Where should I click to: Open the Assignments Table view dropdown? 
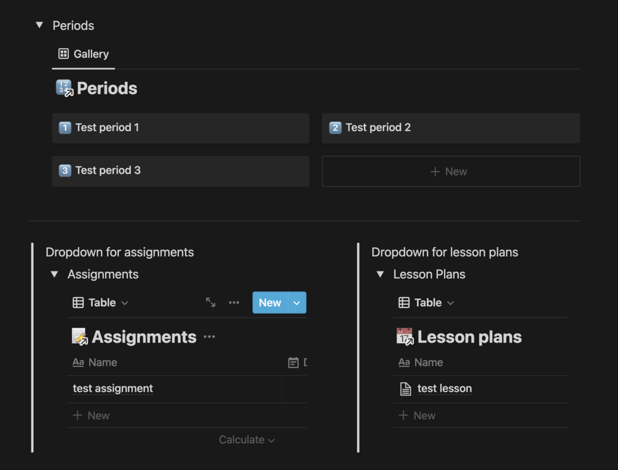coord(101,303)
